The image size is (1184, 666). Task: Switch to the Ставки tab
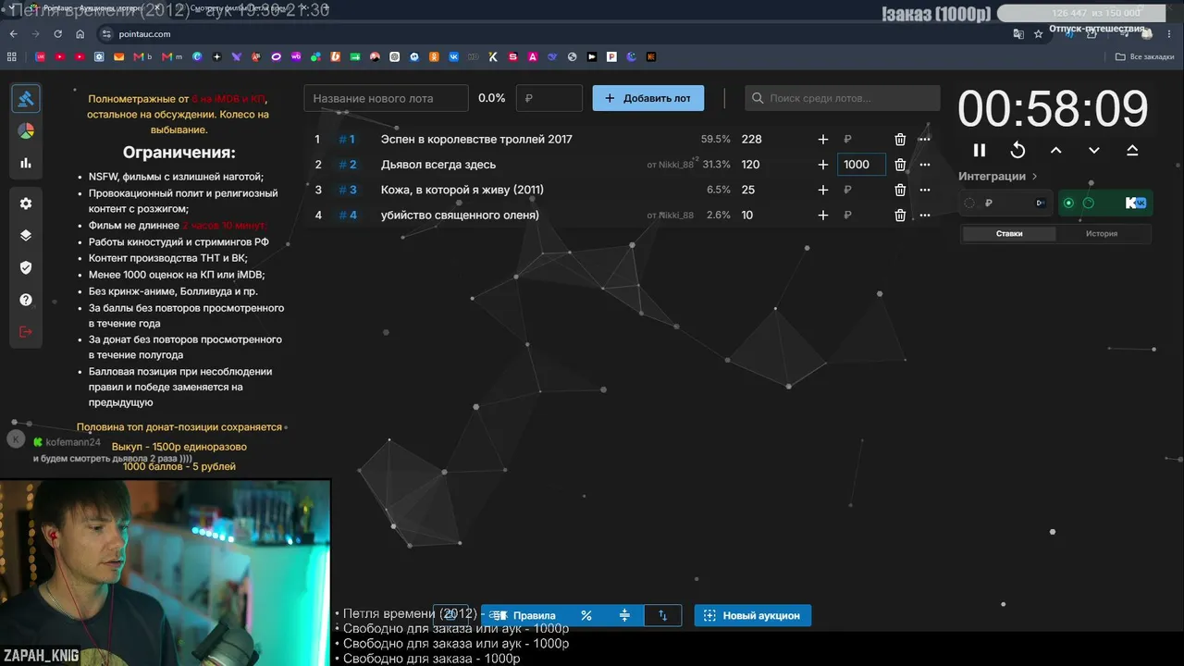point(1009,234)
